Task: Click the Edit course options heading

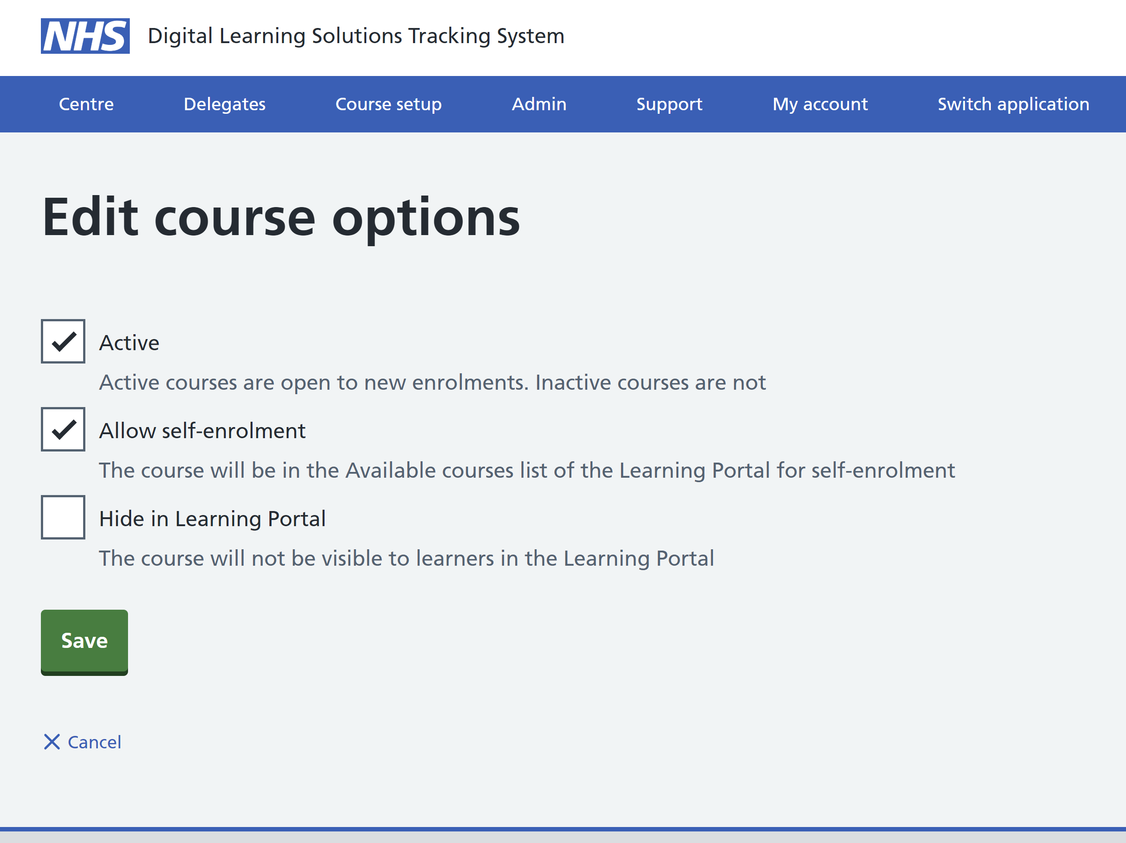Action: (x=281, y=218)
